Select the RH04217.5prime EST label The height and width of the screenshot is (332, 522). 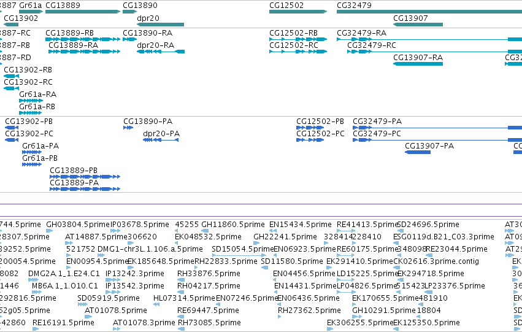pos(209,287)
